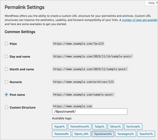Insert the %year% tag
158x140 pixels.
[59, 126]
